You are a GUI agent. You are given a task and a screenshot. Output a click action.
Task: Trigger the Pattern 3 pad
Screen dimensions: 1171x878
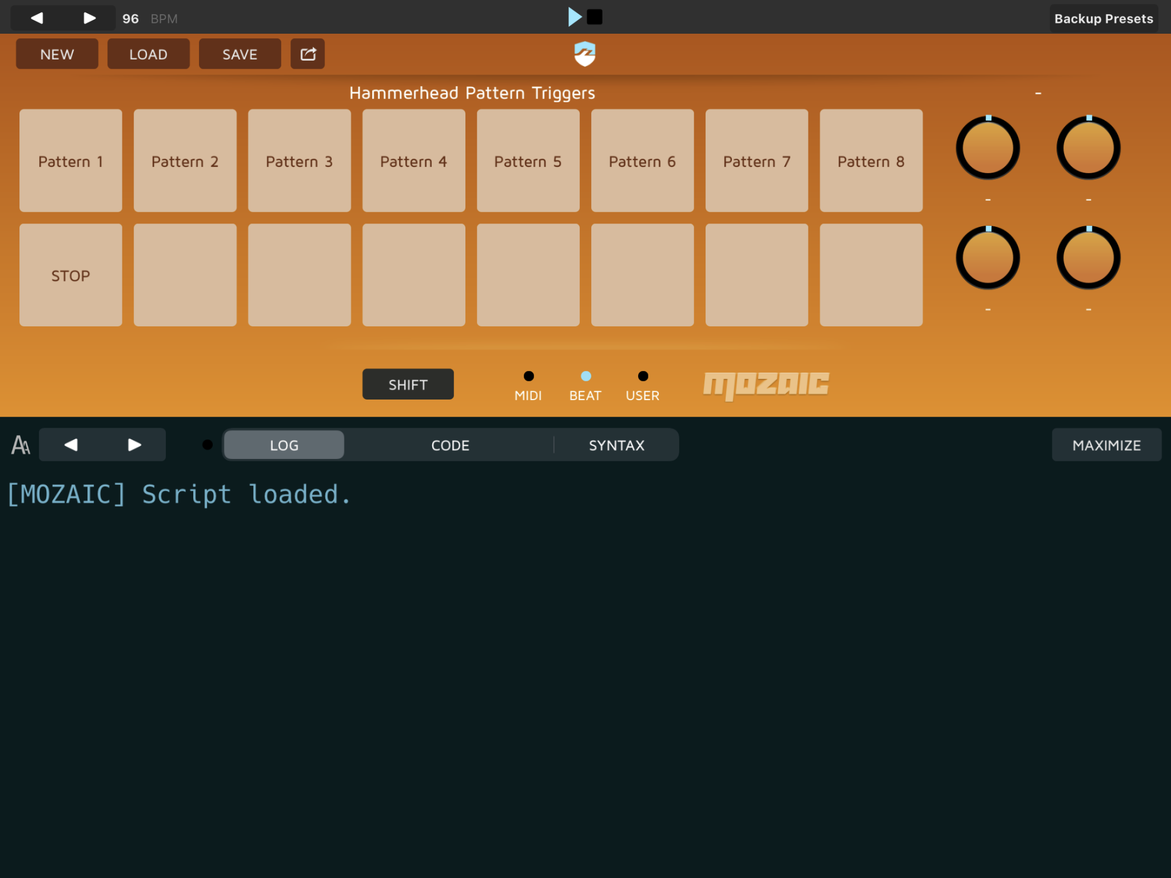pyautogui.click(x=300, y=161)
